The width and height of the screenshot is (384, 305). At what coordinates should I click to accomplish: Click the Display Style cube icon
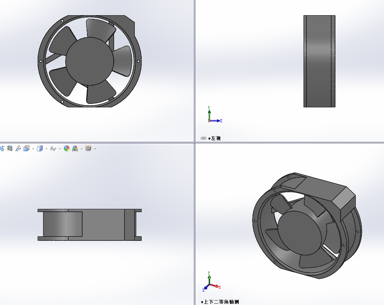[x=40, y=148]
